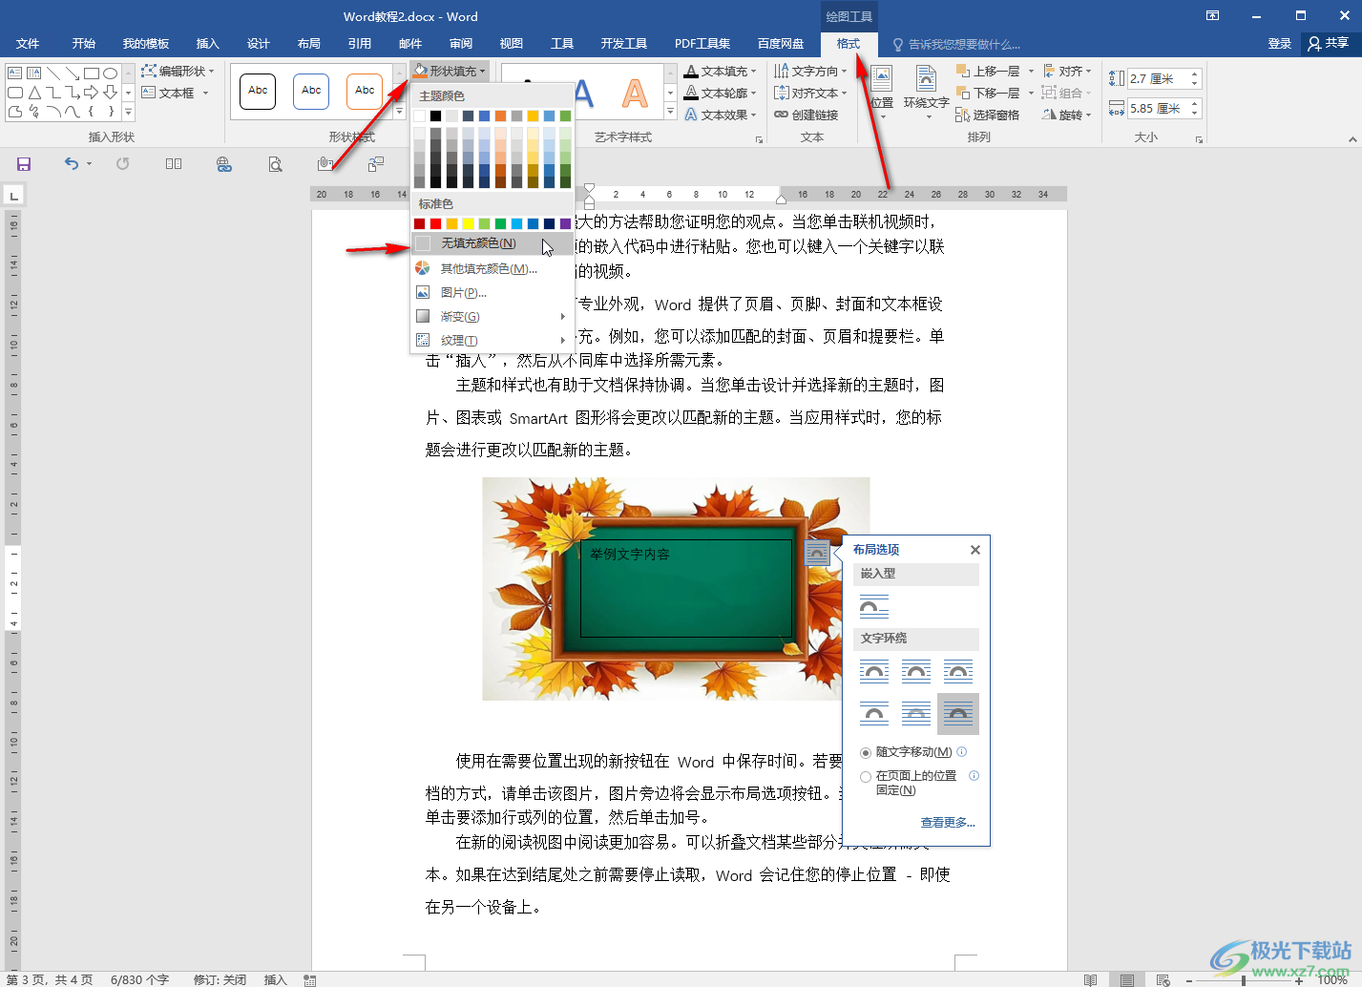Choose top and bottom wrap layout icon
Viewport: 1362px width, 987px height.
[x=874, y=713]
